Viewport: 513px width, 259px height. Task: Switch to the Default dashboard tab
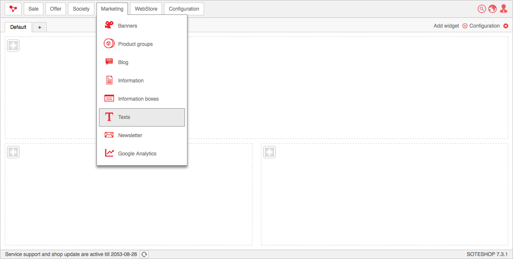pos(18,27)
